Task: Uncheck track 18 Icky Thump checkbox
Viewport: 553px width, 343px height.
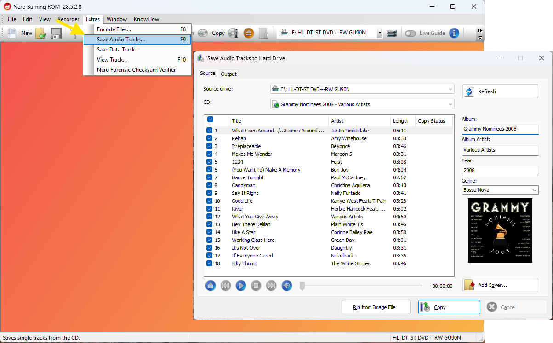Action: coord(210,263)
